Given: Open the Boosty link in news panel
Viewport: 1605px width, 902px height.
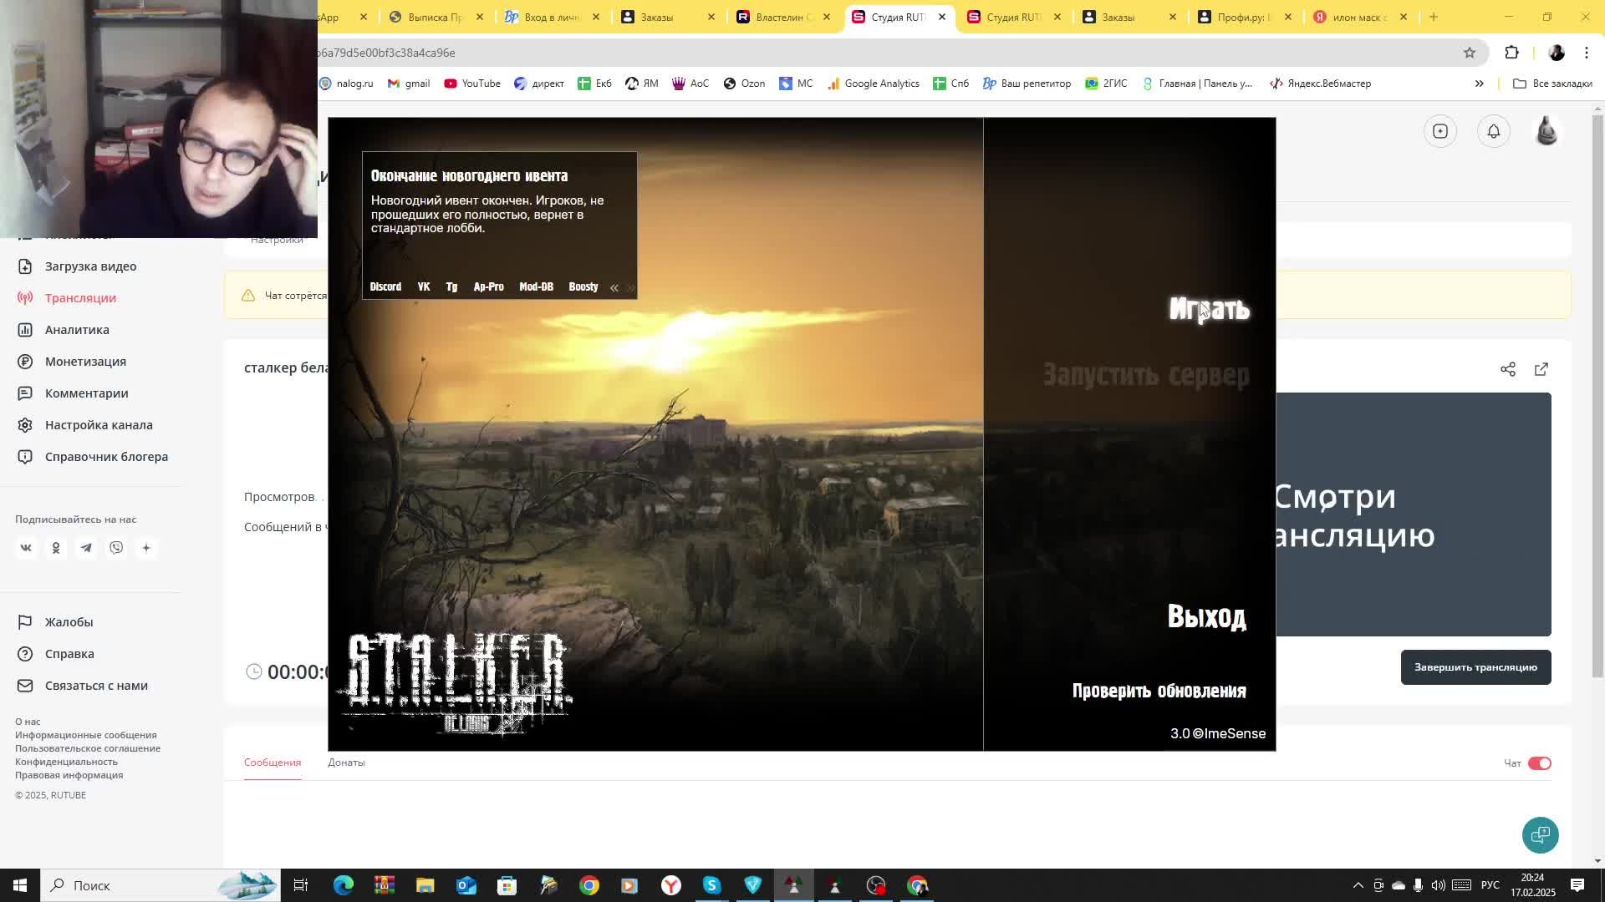Looking at the screenshot, I should pos(583,286).
